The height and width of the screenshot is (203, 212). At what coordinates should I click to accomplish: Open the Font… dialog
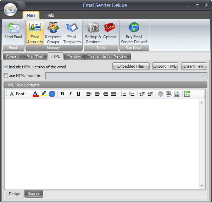19,94
